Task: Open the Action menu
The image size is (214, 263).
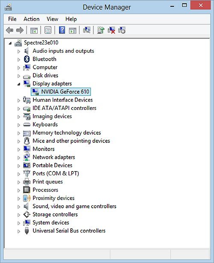Action: (x=31, y=19)
